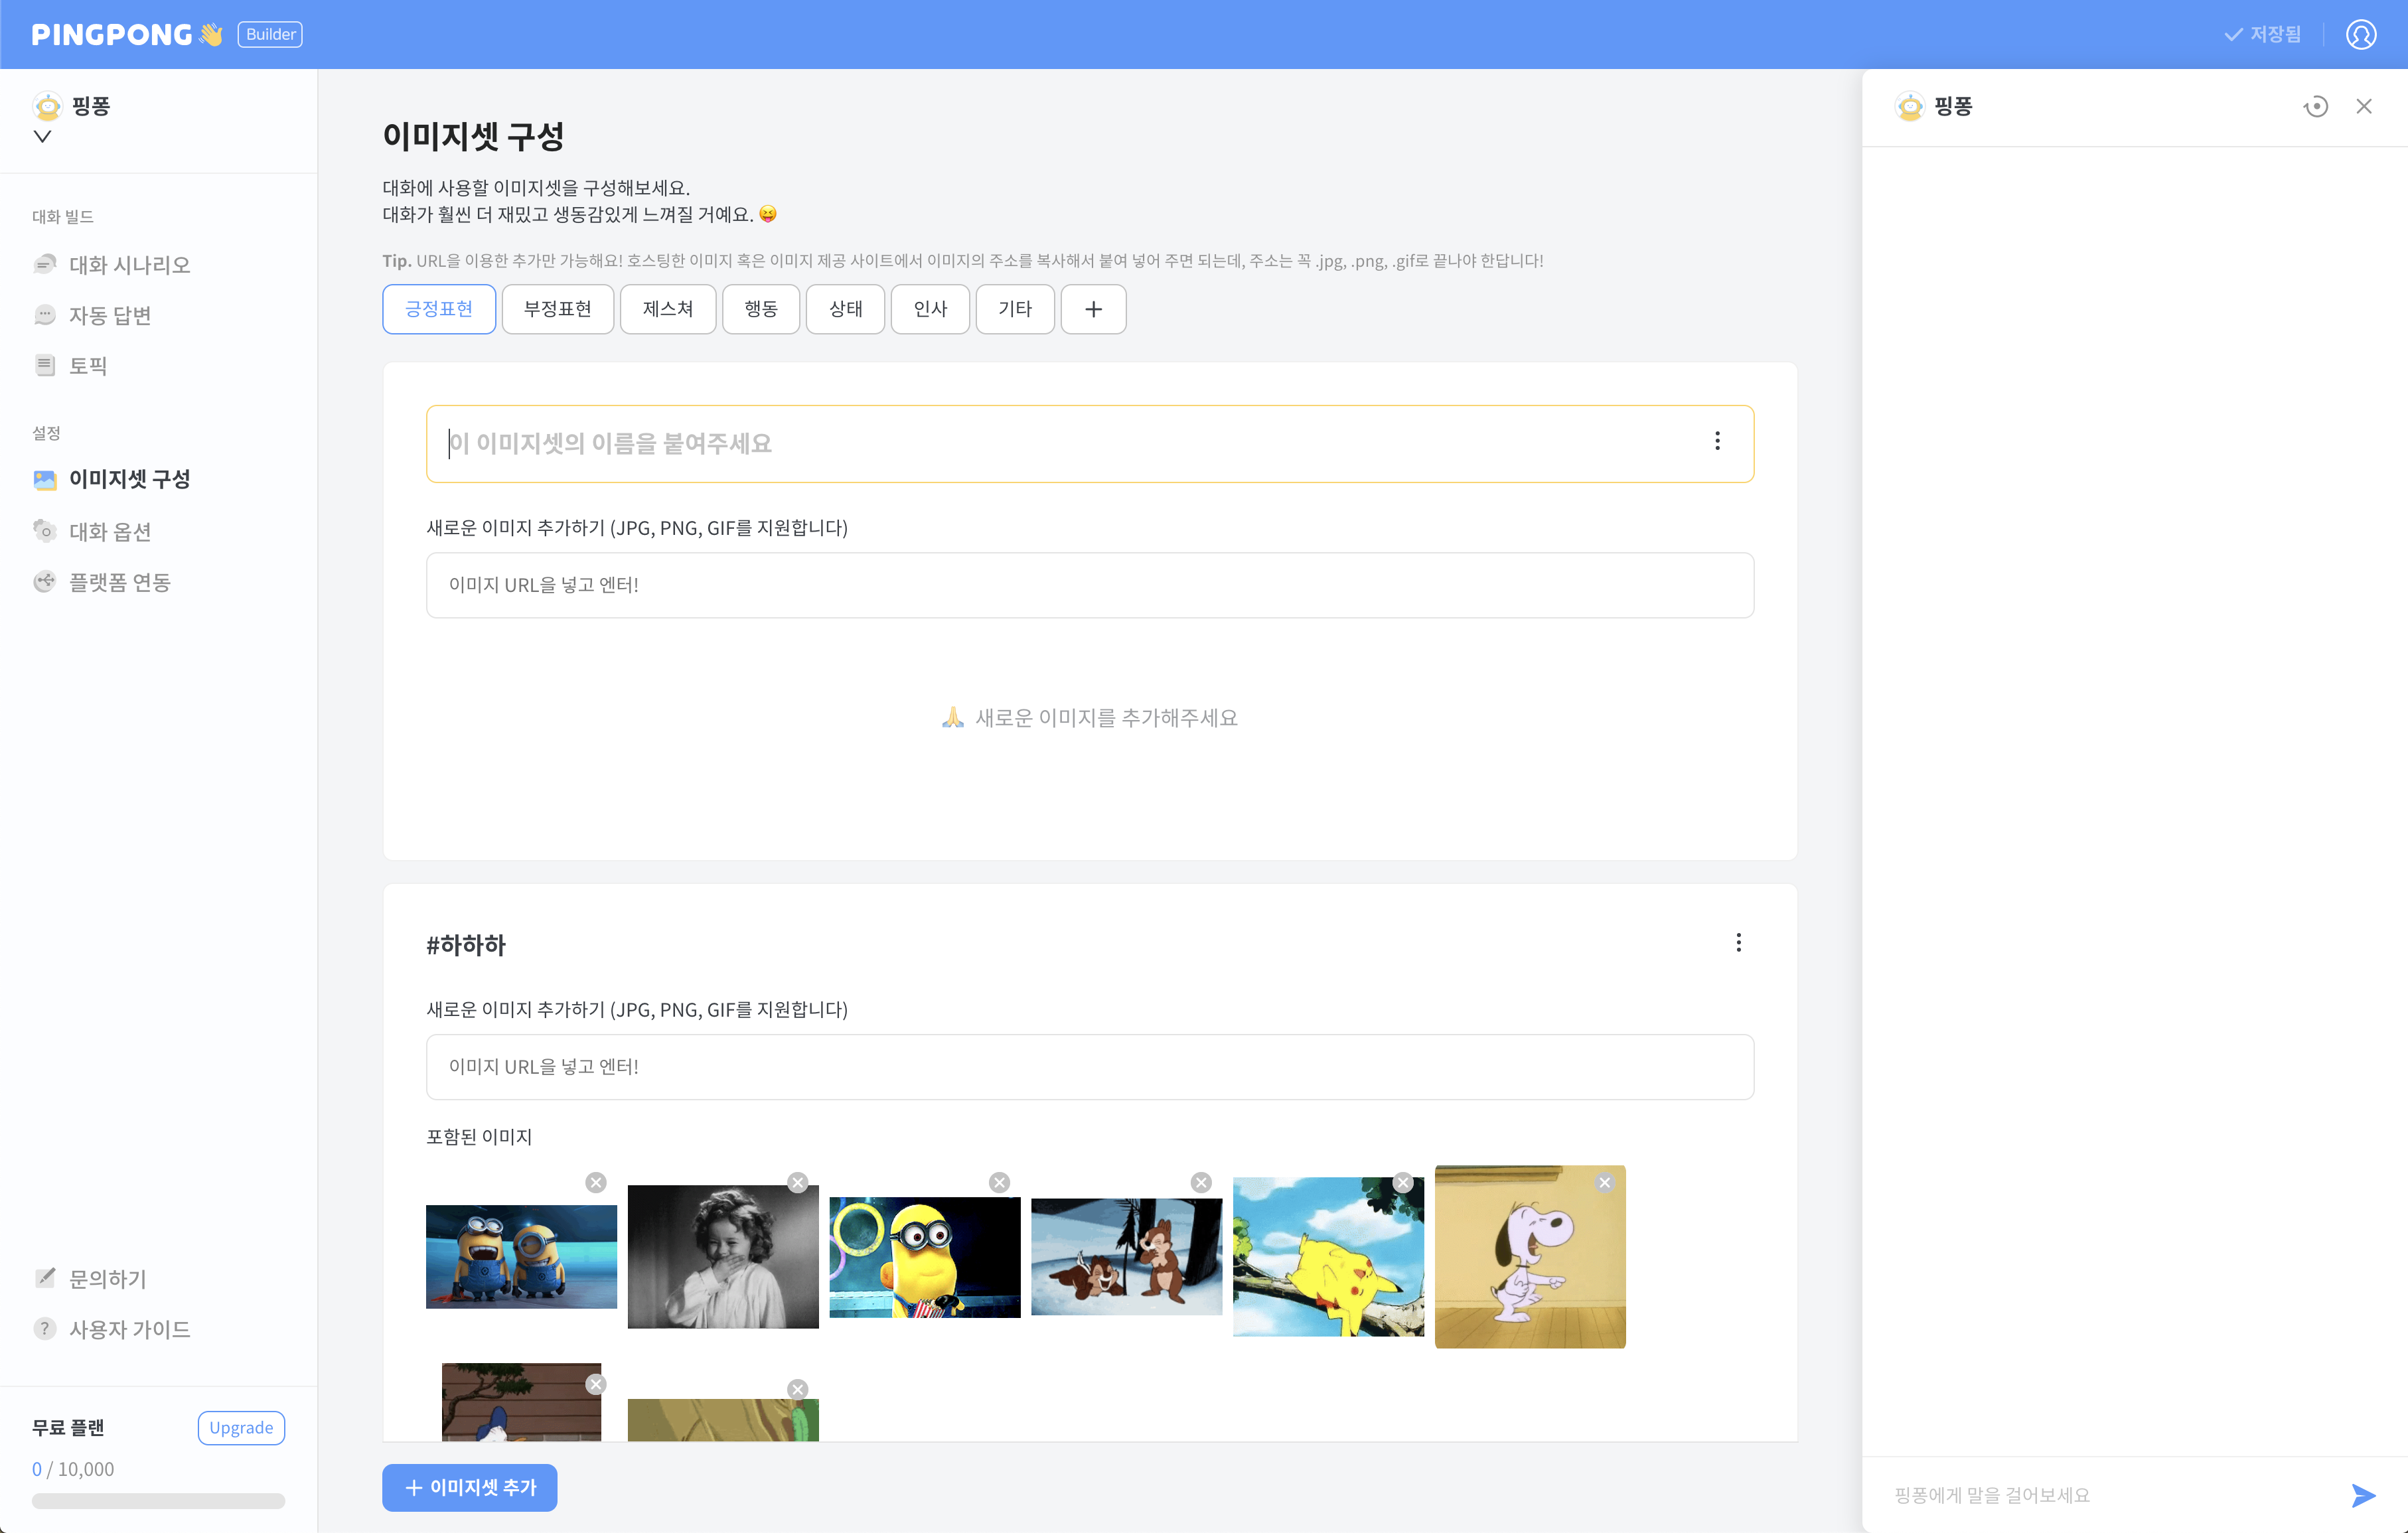Viewport: 2408px width, 1533px height.
Task: Open the kebab menu of the unnamed imageset
Action: click(1717, 441)
